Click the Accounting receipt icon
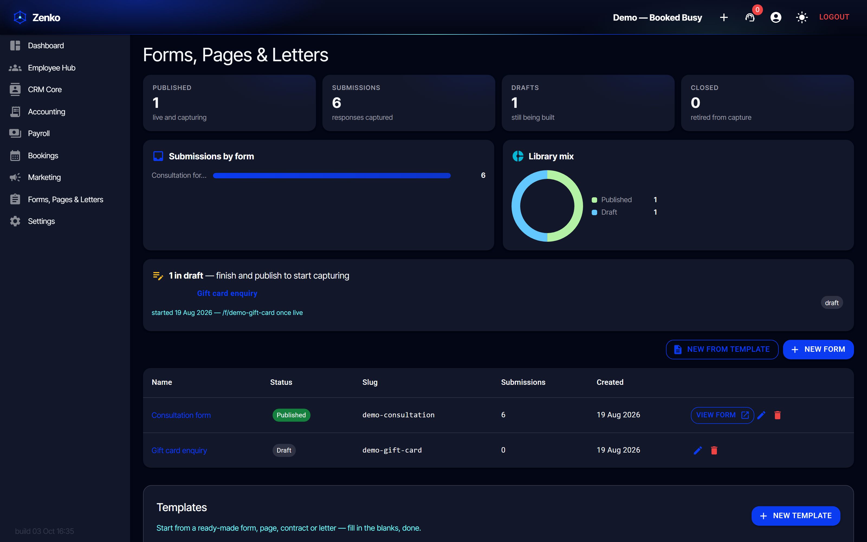This screenshot has width=867, height=542. click(15, 112)
